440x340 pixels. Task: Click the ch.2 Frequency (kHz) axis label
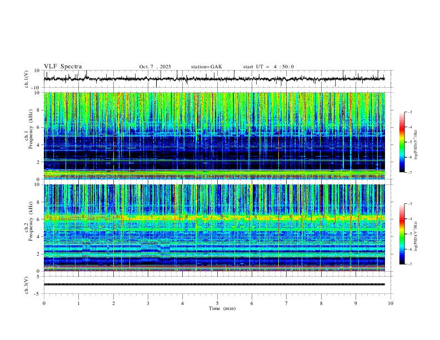point(29,221)
